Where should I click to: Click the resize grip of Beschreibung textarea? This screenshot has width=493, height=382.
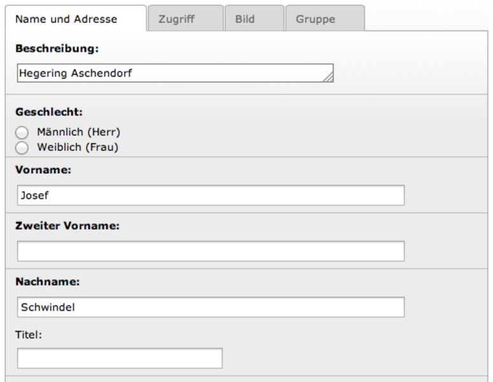click(329, 77)
